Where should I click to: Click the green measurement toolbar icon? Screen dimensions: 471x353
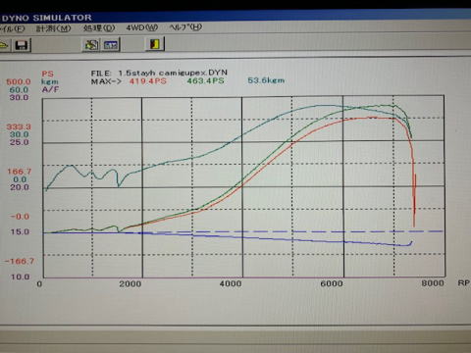pos(91,44)
